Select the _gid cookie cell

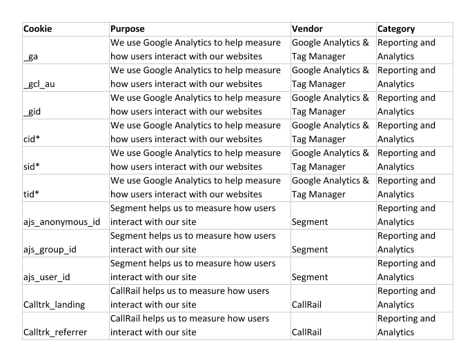(x=65, y=105)
